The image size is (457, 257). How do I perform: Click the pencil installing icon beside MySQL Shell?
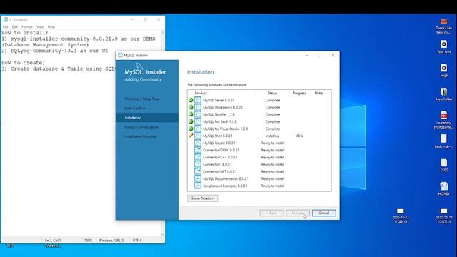191,136
